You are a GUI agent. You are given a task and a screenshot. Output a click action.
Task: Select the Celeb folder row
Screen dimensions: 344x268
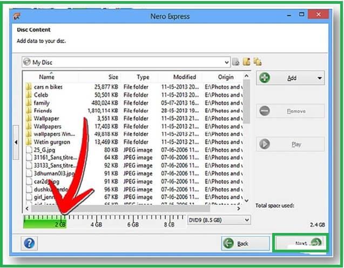pos(134,95)
